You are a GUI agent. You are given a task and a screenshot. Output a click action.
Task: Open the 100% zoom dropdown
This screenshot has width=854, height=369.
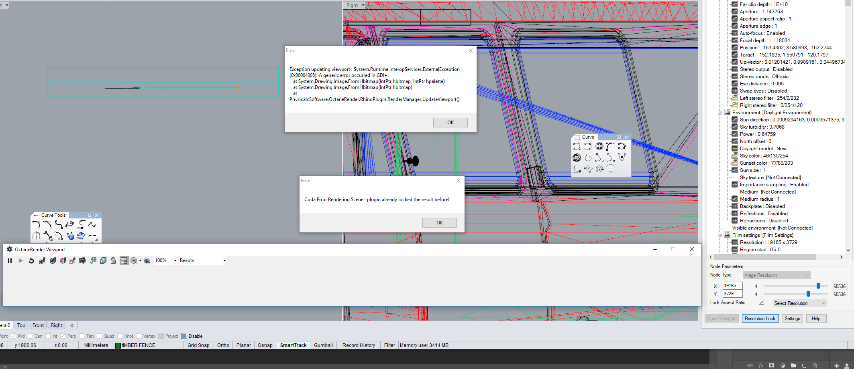(175, 261)
